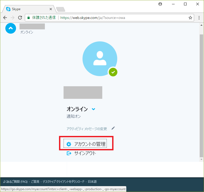The height and width of the screenshot is (192, 204).
Task: Click the vertical scrollbar thumb
Action: click(201, 96)
